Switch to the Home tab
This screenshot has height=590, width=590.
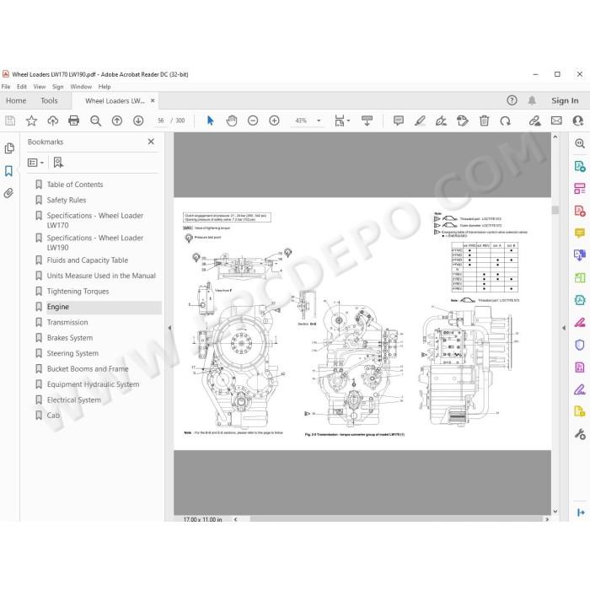pyautogui.click(x=16, y=100)
